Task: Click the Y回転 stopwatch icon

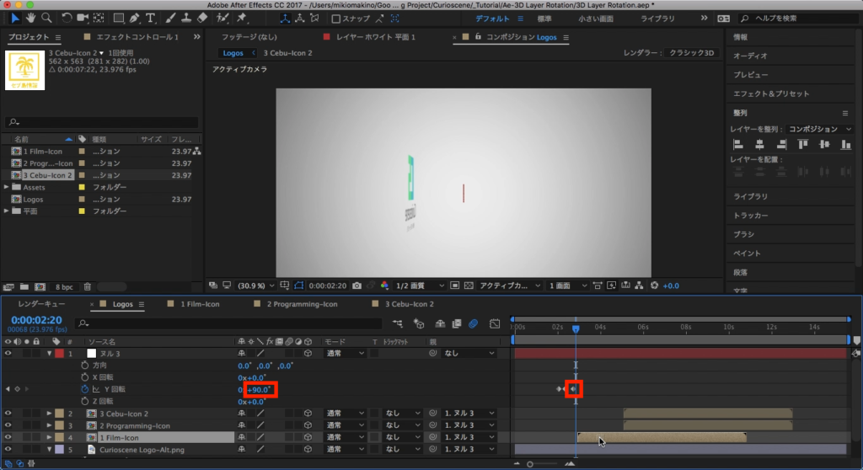Action: pyautogui.click(x=84, y=390)
